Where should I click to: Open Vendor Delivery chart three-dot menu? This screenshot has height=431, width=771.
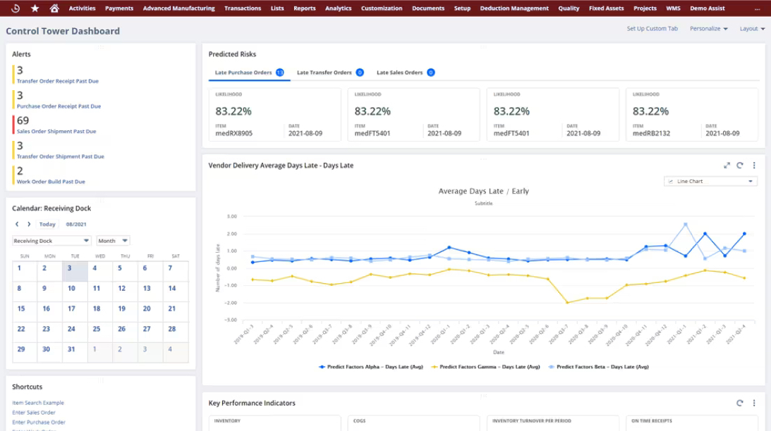(x=754, y=165)
